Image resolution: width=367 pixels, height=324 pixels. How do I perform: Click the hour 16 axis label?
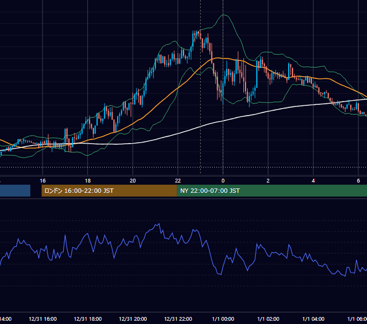click(x=43, y=181)
